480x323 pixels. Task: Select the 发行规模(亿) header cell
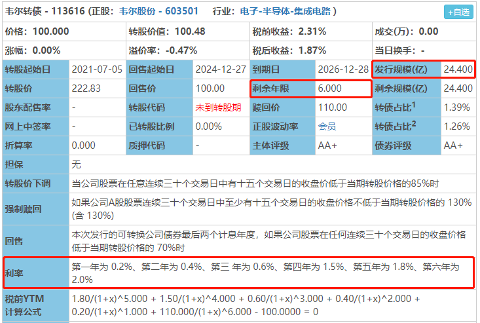tap(407, 69)
